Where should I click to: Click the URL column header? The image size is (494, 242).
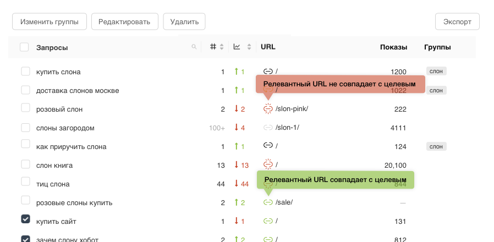pyautogui.click(x=268, y=47)
